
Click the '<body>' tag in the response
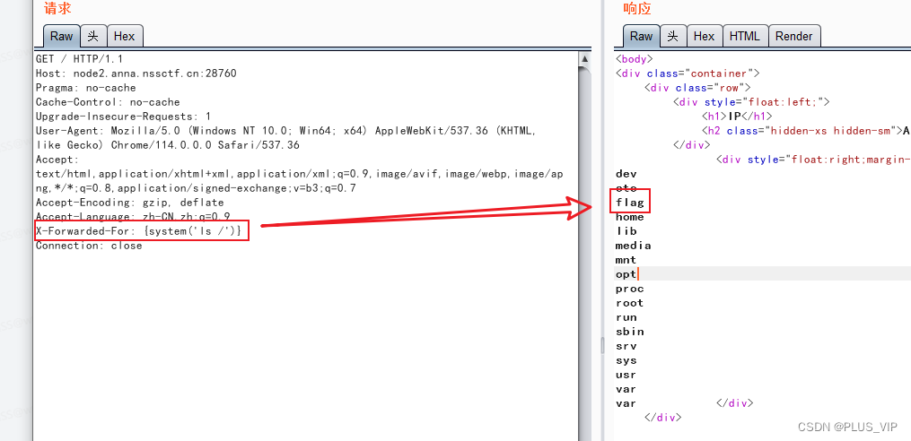(x=635, y=59)
